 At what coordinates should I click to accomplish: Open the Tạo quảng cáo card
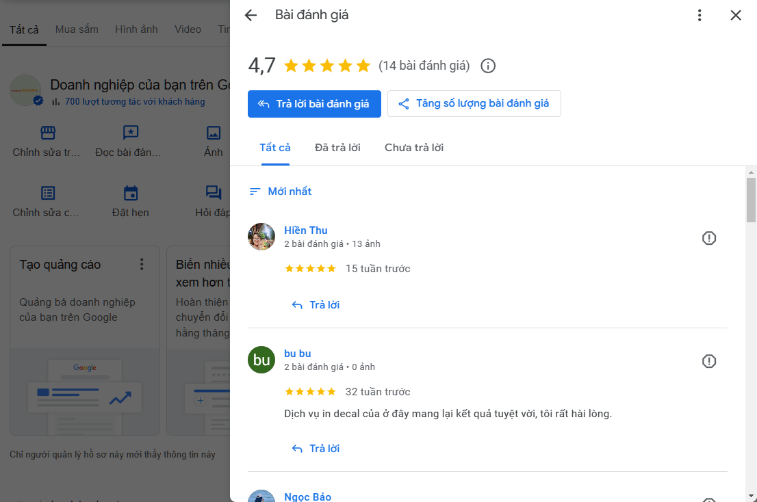[x=85, y=341]
